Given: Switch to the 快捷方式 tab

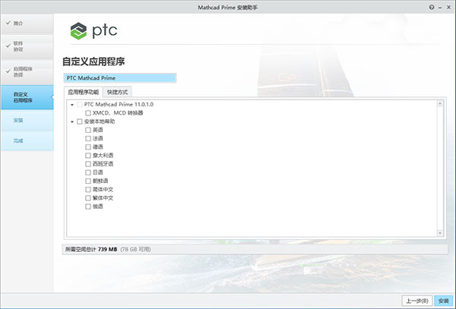Looking at the screenshot, I should pos(118,92).
